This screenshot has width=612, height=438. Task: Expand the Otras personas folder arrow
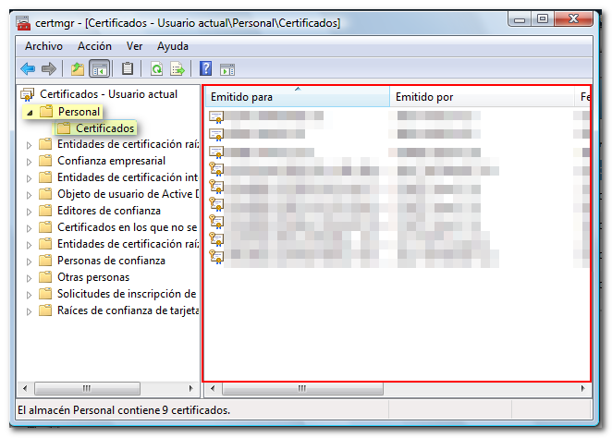[29, 277]
